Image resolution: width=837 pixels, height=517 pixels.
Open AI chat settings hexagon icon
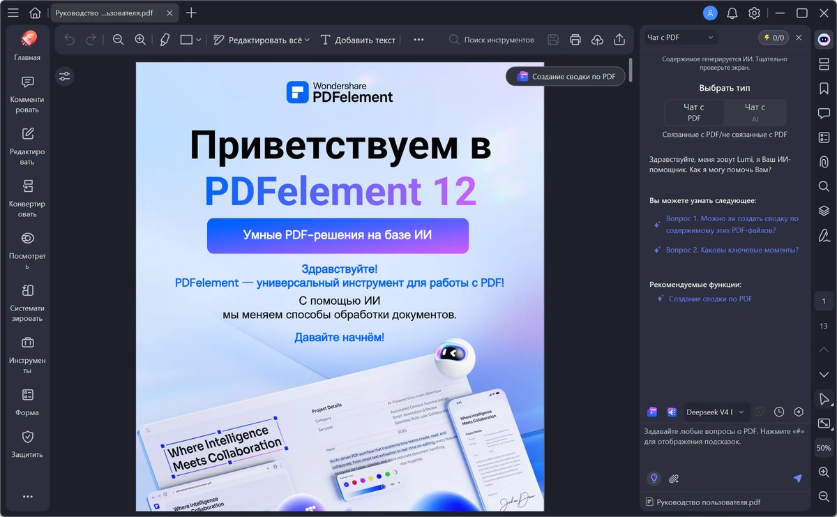(799, 412)
